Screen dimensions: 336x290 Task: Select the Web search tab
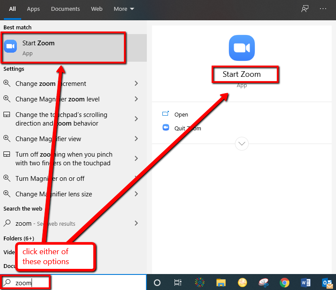pyautogui.click(x=97, y=9)
